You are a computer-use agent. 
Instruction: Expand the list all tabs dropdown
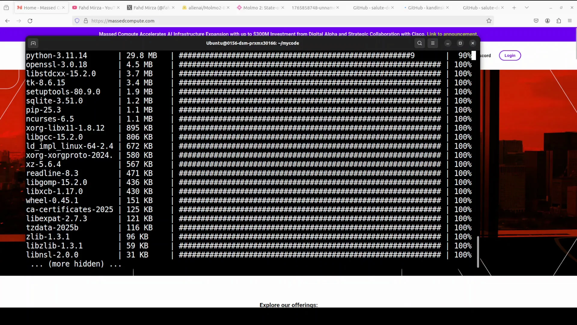[x=527, y=8]
